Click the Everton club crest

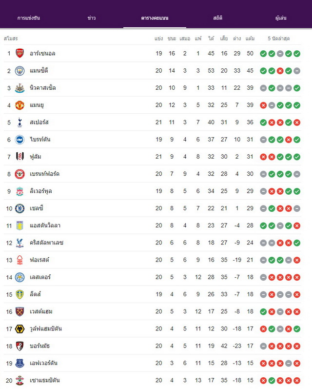(19, 363)
